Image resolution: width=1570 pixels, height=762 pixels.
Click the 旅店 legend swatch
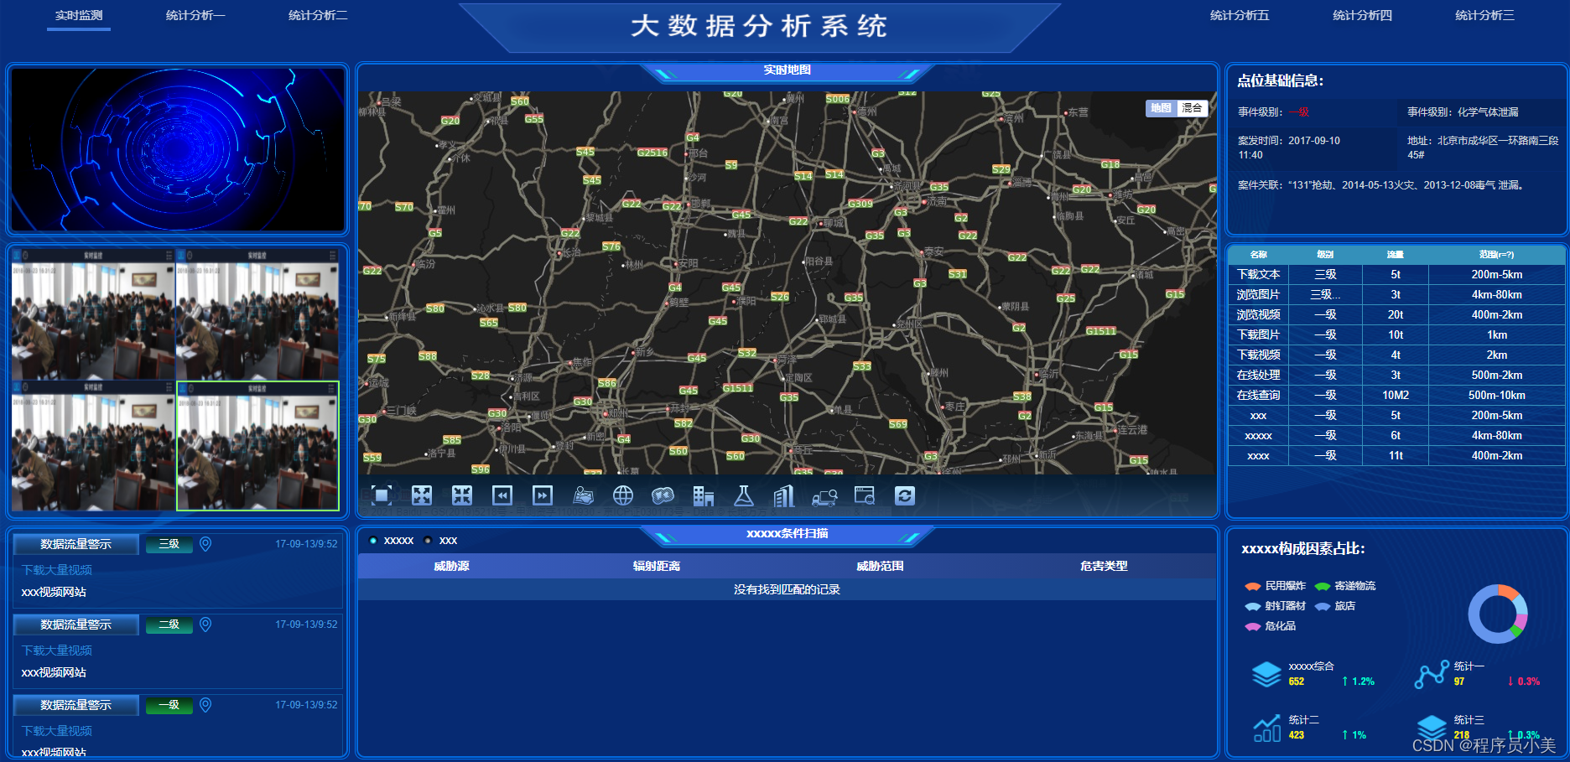click(1323, 606)
